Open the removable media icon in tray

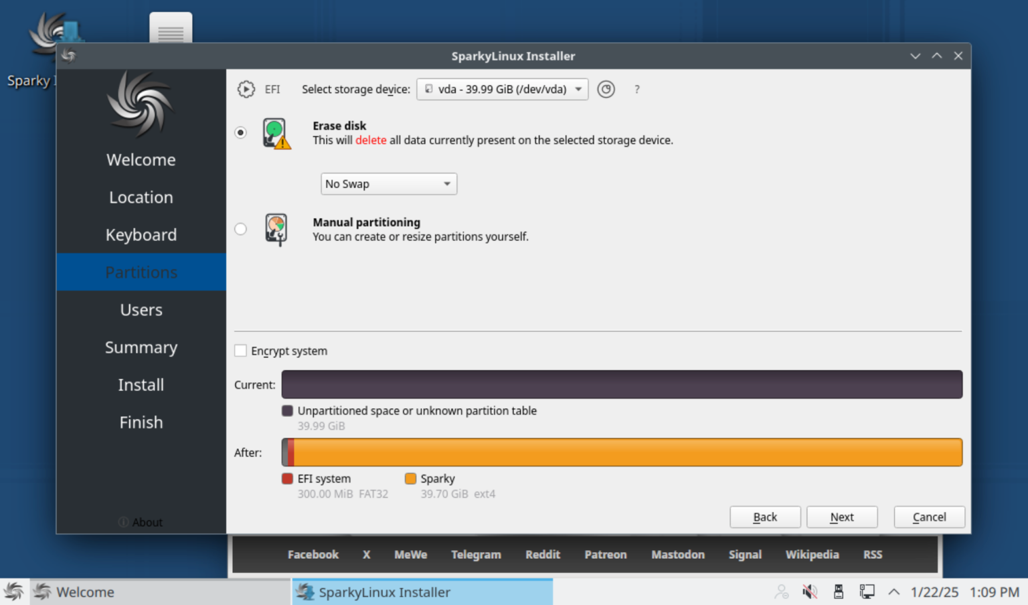coord(839,592)
